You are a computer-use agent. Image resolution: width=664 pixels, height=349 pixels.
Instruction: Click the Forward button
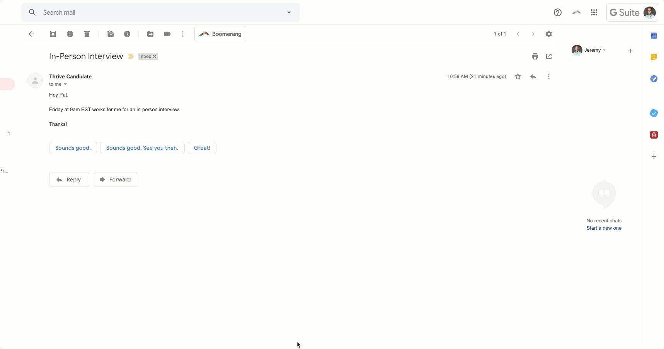click(116, 180)
